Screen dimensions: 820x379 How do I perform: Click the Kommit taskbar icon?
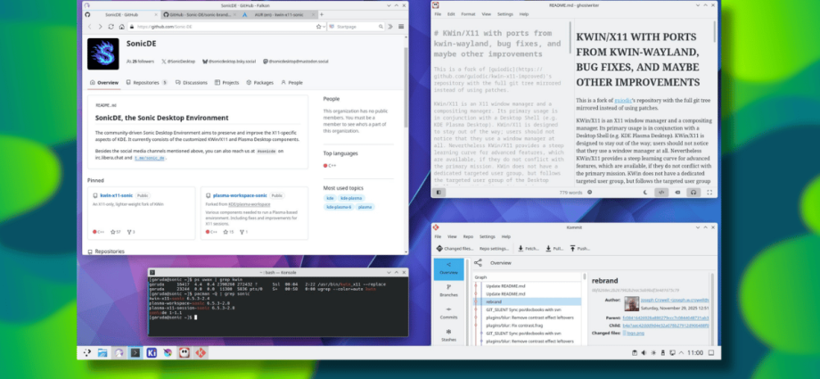pyautogui.click(x=200, y=353)
